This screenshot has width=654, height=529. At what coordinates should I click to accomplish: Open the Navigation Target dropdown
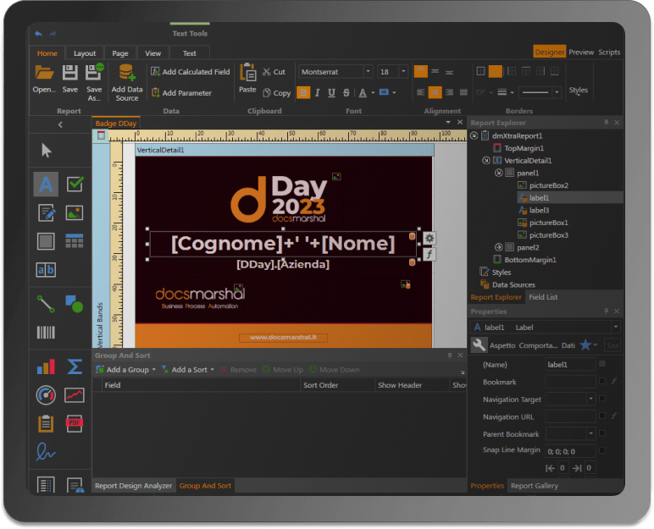(590, 399)
